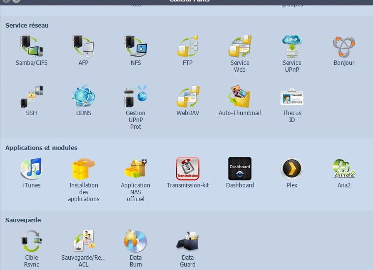Open Sauvegarde/Restauration ACL icon

[84, 240]
